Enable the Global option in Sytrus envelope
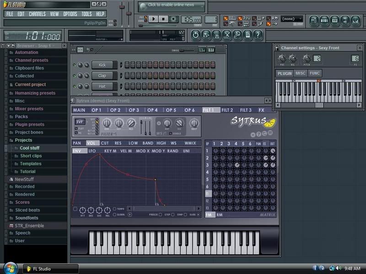 (x=114, y=215)
